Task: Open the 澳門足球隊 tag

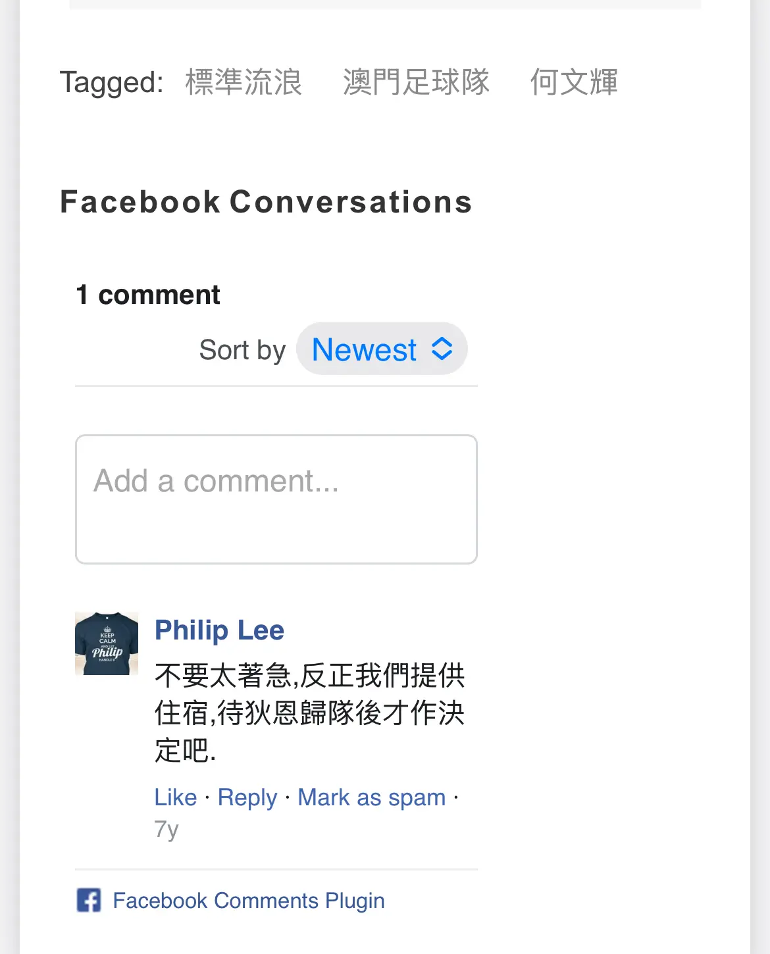Action: coord(416,82)
